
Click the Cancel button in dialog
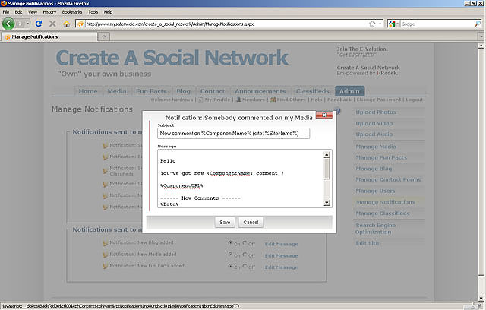point(251,222)
